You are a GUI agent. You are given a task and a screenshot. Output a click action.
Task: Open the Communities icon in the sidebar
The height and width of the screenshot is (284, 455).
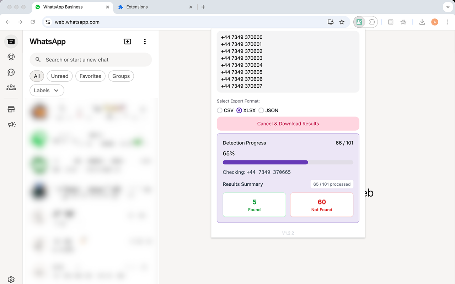pos(11,87)
